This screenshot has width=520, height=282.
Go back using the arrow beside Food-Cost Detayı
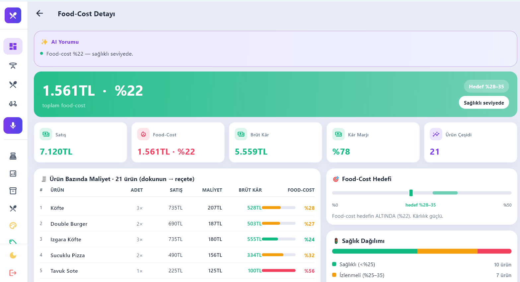[40, 13]
